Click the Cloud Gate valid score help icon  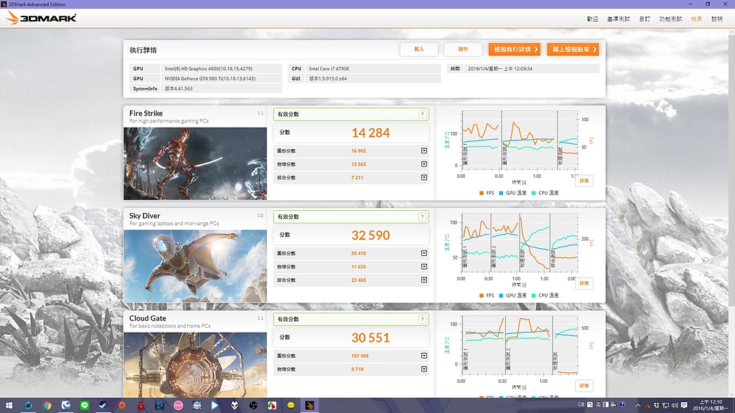tap(422, 319)
